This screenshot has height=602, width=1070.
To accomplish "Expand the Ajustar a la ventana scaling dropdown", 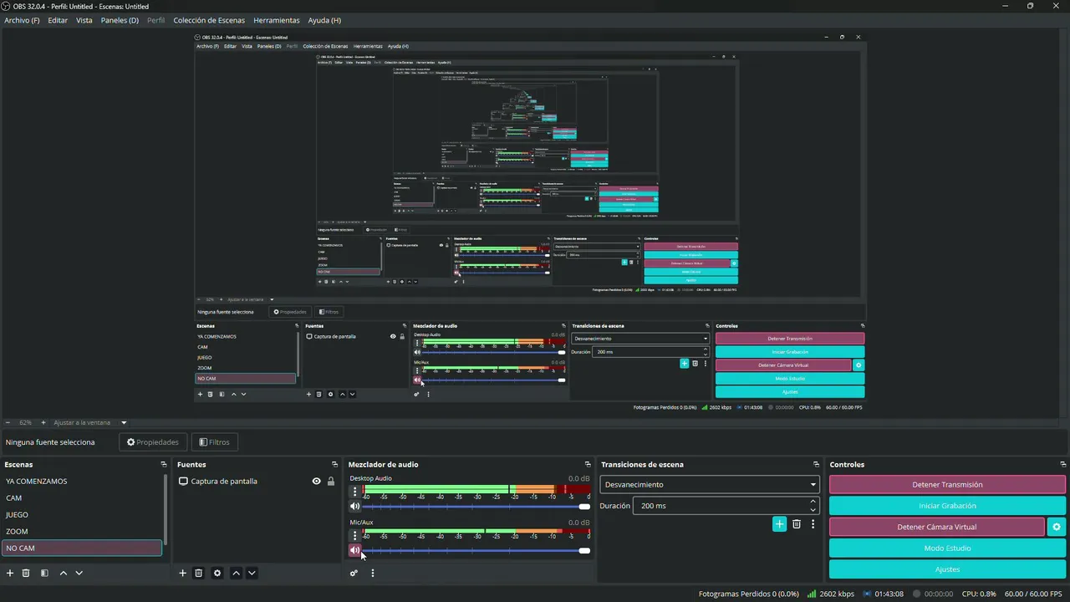I will (x=124, y=423).
